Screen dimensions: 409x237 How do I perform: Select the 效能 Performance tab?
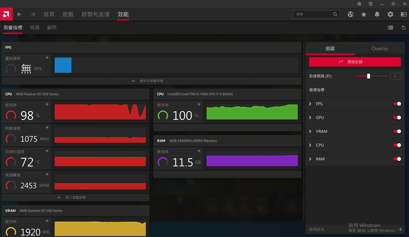pos(123,14)
